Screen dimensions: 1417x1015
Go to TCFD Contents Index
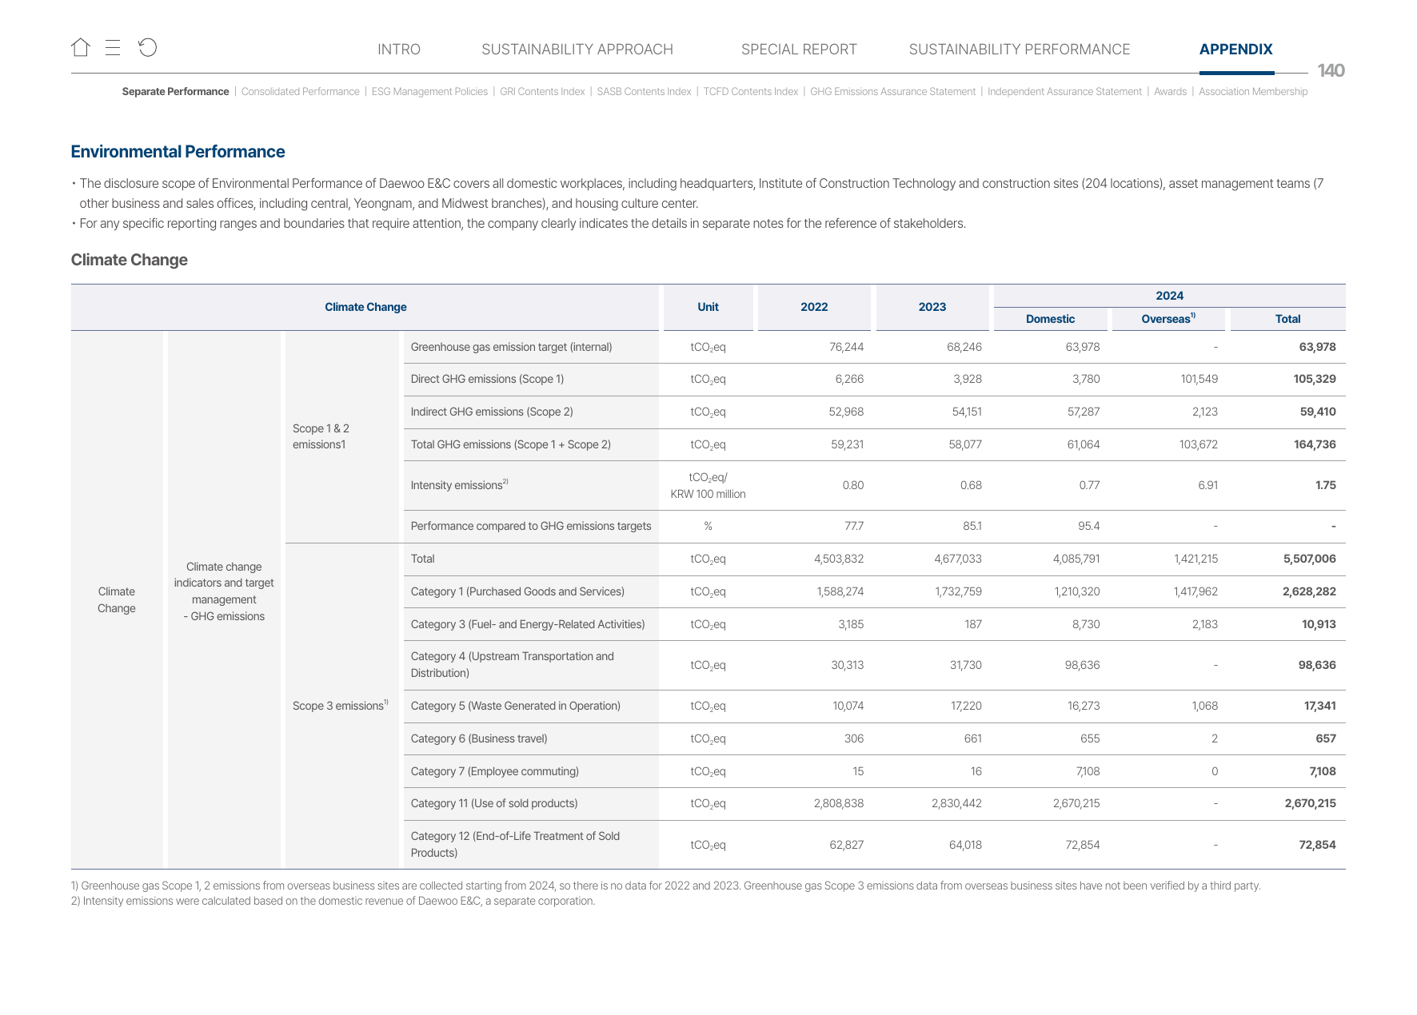click(x=751, y=92)
